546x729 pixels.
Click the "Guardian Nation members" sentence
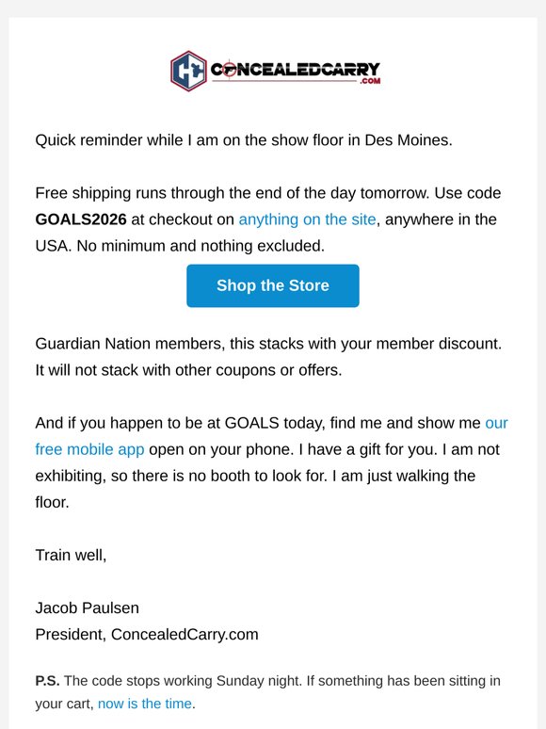coord(268,344)
